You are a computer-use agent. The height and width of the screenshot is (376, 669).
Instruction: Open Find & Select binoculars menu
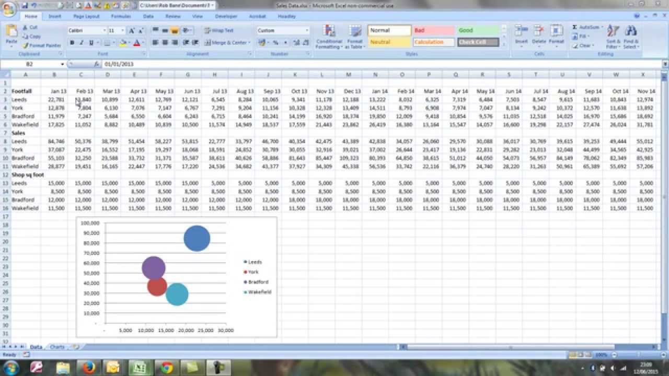pos(631,37)
